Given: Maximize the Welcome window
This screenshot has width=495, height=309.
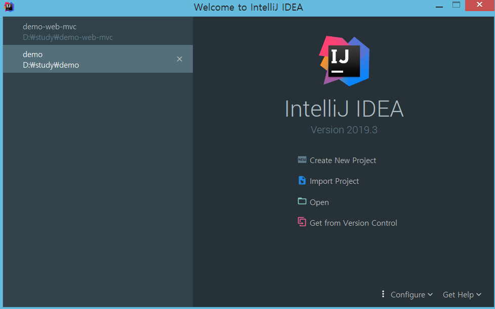Looking at the screenshot, I should (456, 5).
